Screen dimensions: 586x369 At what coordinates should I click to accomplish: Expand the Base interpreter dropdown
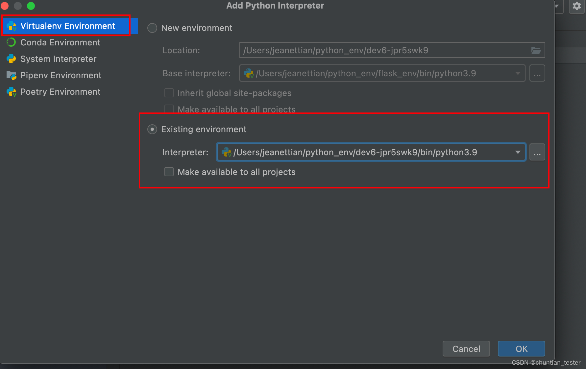(517, 73)
